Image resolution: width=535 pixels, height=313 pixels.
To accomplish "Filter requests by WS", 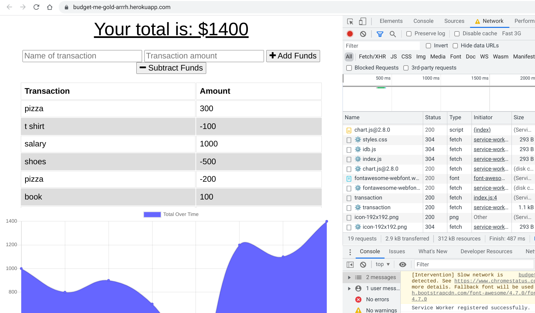I will point(484,57).
